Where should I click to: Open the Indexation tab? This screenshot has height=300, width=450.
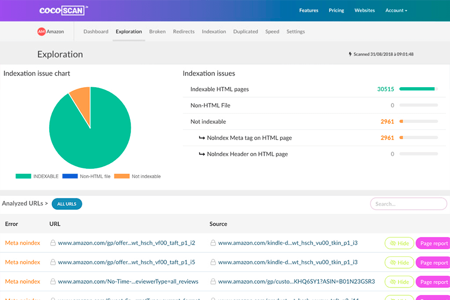click(x=214, y=31)
